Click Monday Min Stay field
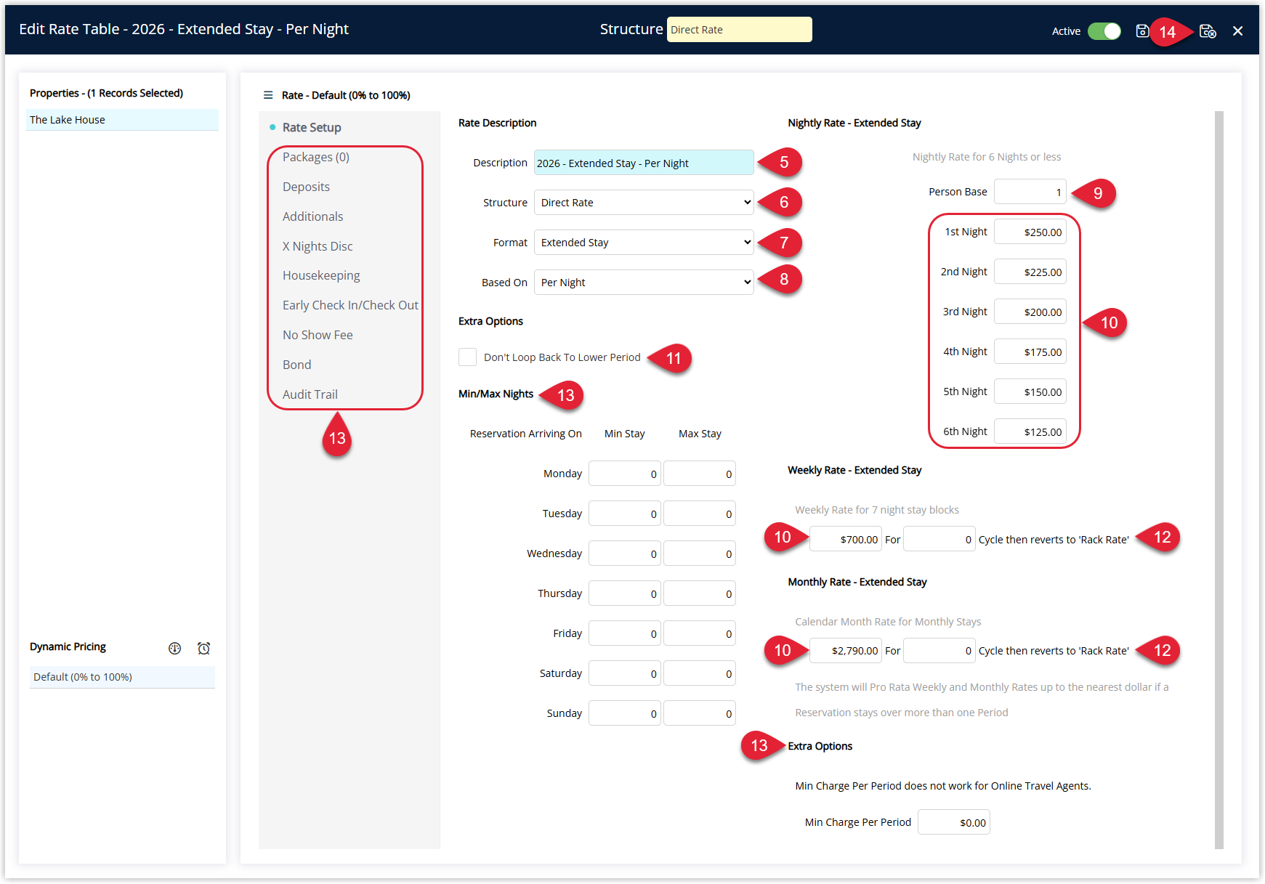 click(x=625, y=474)
